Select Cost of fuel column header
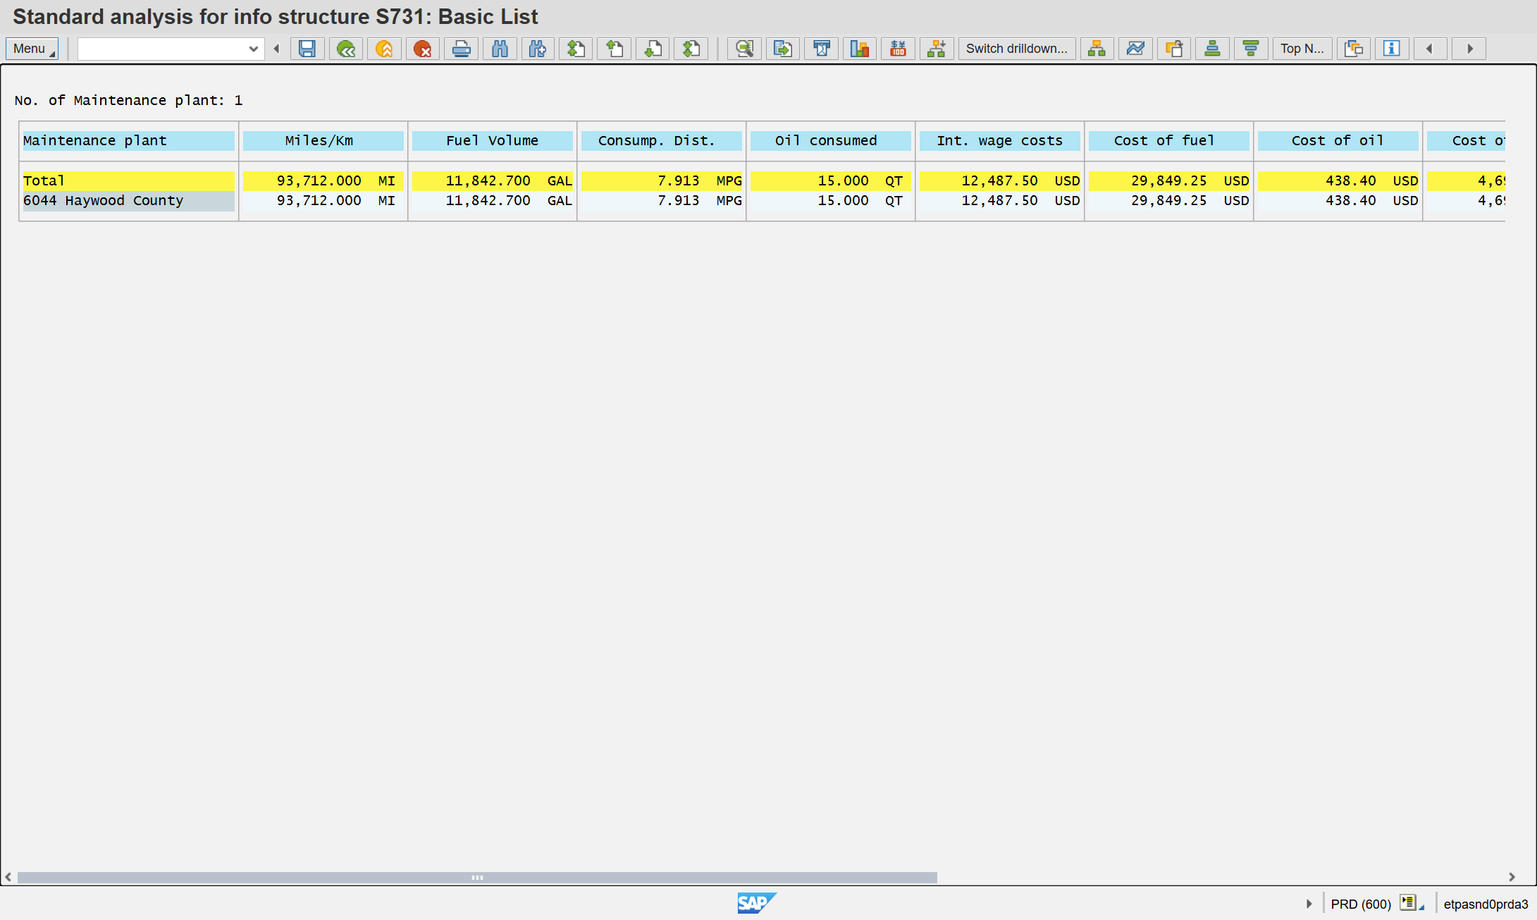 coord(1168,141)
